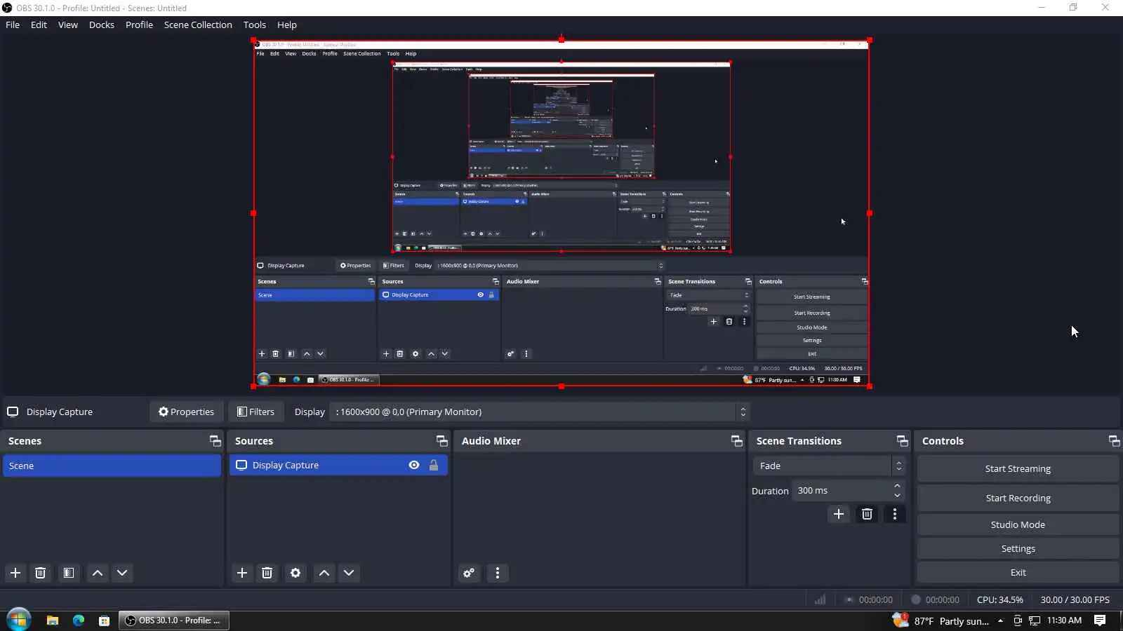1123x631 pixels.
Task: Expand the Display monitor dropdown
Action: coord(743,412)
